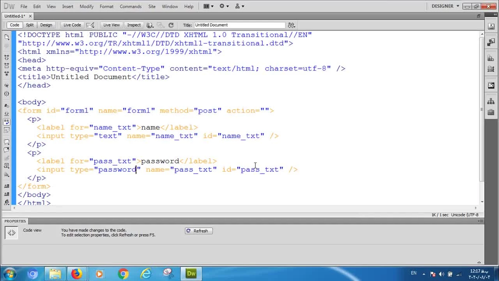Viewport: 499px width, 281px height.
Task: Collapse the Properties panel expander arrow
Action: pos(479,262)
